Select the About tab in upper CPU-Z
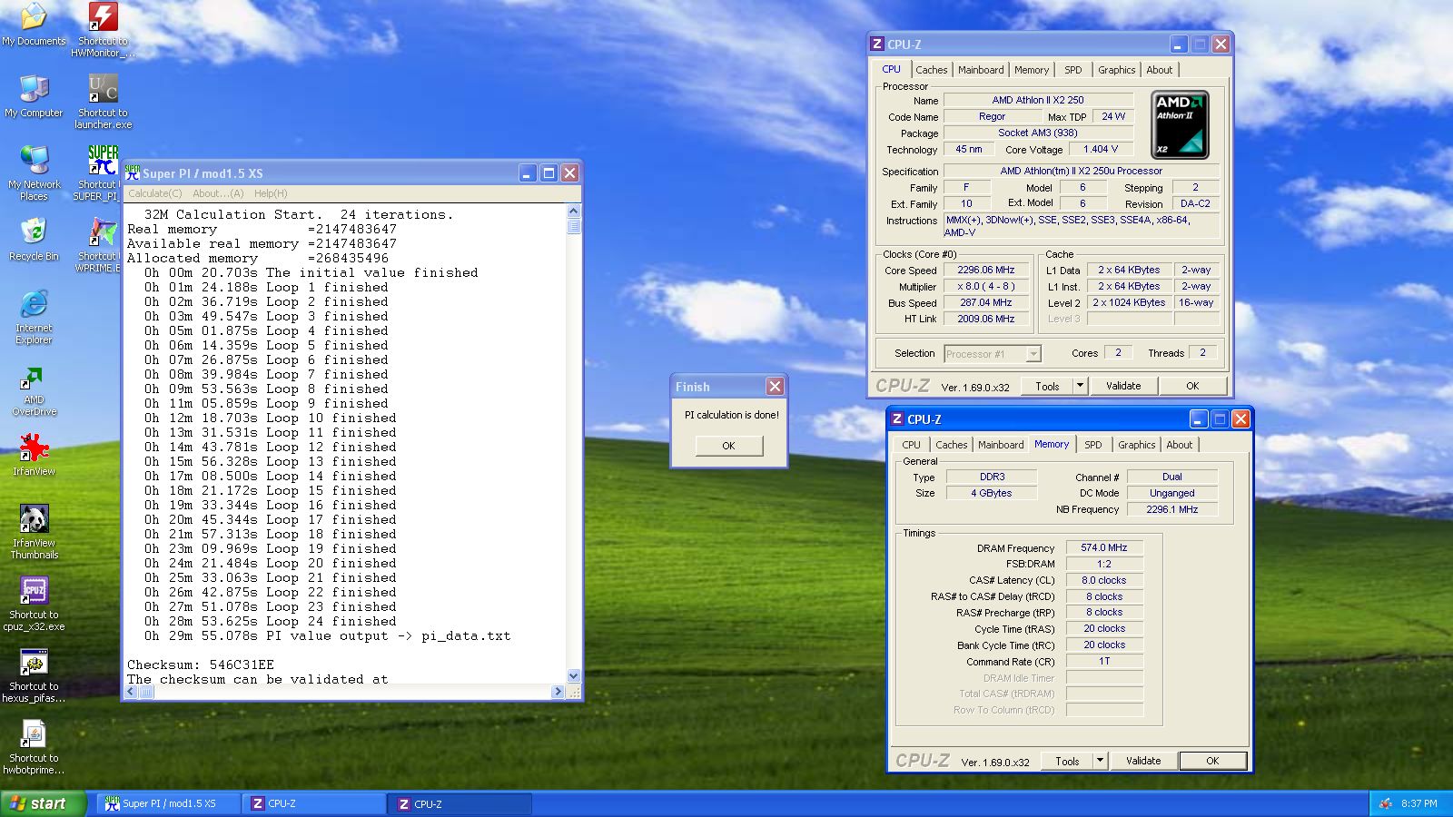Image resolution: width=1453 pixels, height=817 pixels. [x=1159, y=70]
